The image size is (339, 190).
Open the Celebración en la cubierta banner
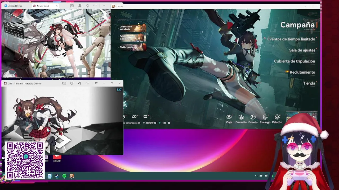point(132,37)
